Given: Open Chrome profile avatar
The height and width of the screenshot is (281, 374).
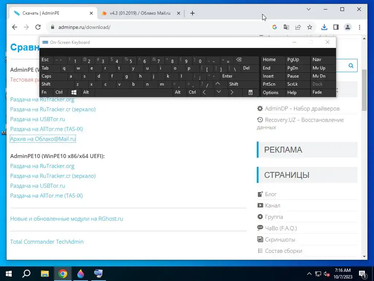Looking at the screenshot, I should (348, 27).
